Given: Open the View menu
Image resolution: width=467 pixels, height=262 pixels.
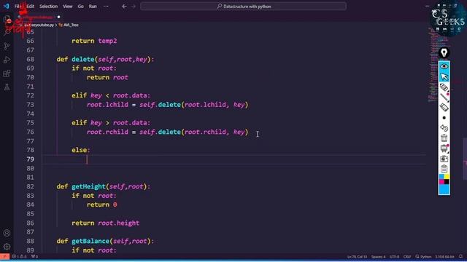Looking at the screenshot, I should click(x=68, y=7).
